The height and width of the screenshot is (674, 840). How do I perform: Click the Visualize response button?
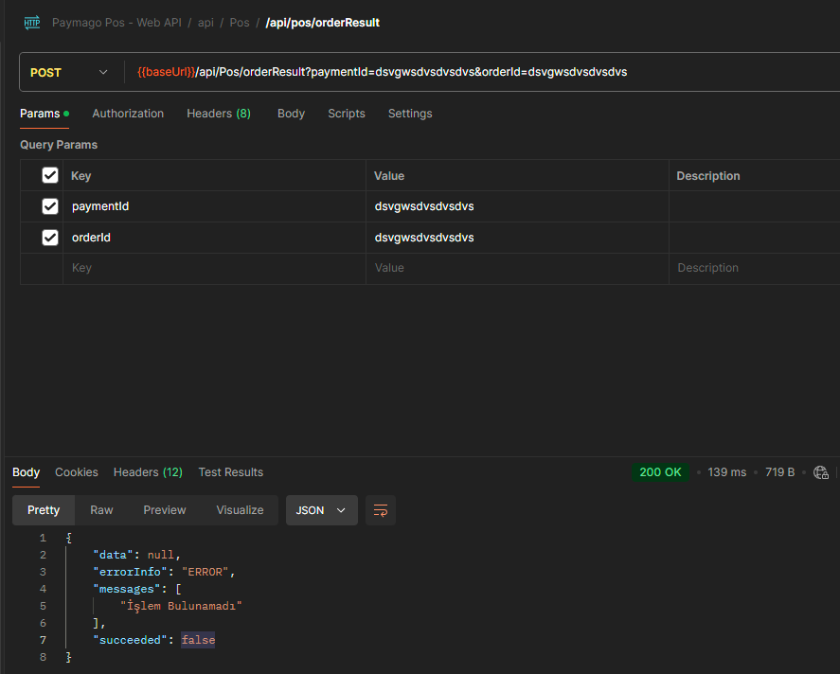[240, 510]
